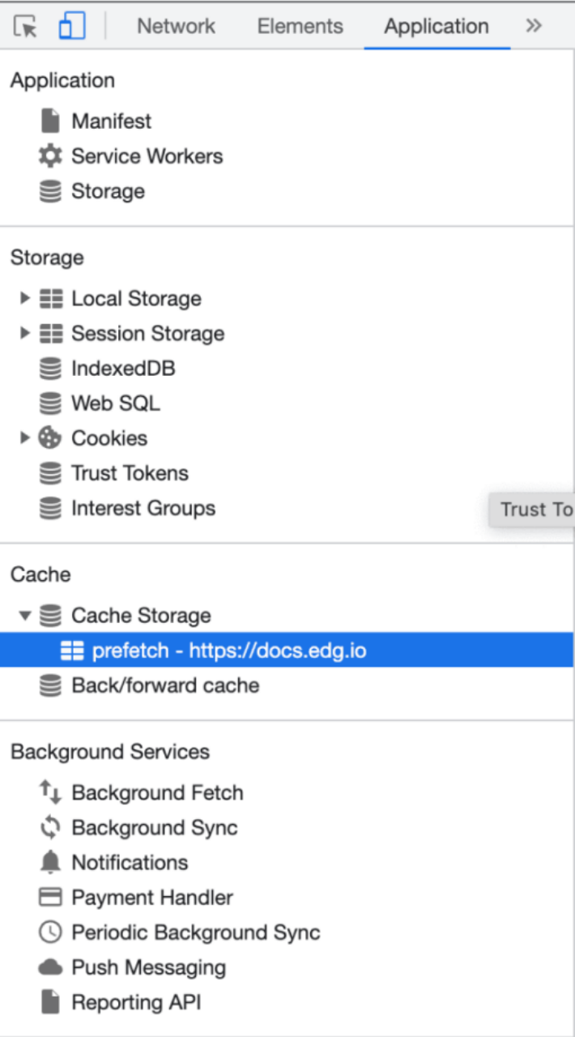Click the Service Workers gear icon

[50, 156]
